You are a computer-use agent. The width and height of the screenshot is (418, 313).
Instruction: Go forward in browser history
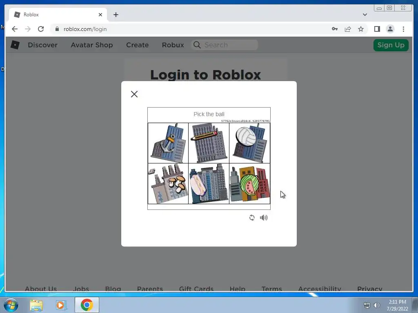tap(28, 29)
